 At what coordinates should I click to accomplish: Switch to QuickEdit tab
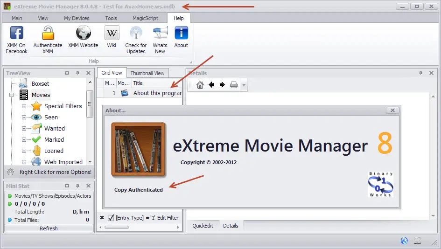pos(203,226)
